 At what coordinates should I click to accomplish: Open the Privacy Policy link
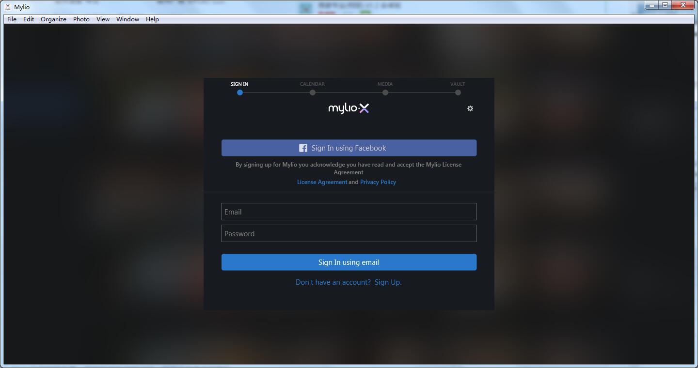(x=378, y=182)
